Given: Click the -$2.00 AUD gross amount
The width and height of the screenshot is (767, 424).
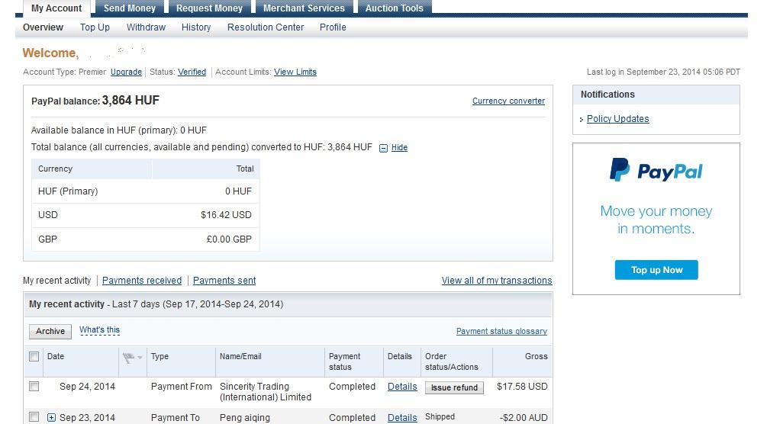Looking at the screenshot, I should pyautogui.click(x=524, y=418).
